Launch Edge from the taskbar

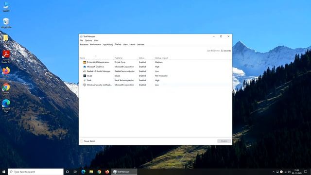click(83, 172)
